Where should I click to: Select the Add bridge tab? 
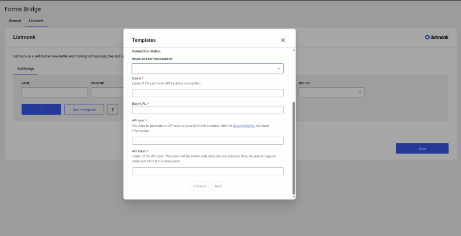tap(26, 69)
